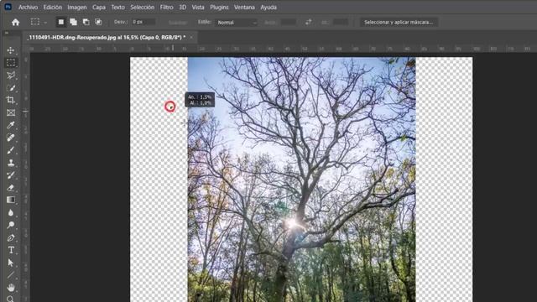This screenshot has height=302, width=537.
Task: Select the Spot Healing Brush tool
Action: (x=11, y=138)
